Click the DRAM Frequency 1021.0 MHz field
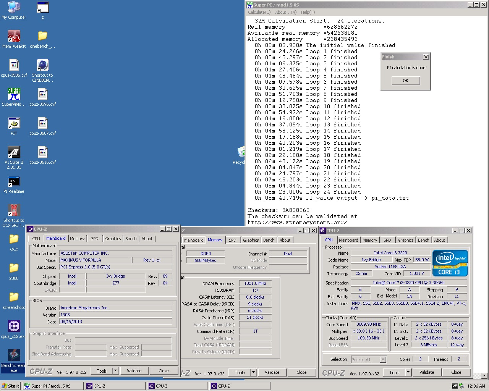Viewport: 489px width, 391px height. tap(255, 283)
